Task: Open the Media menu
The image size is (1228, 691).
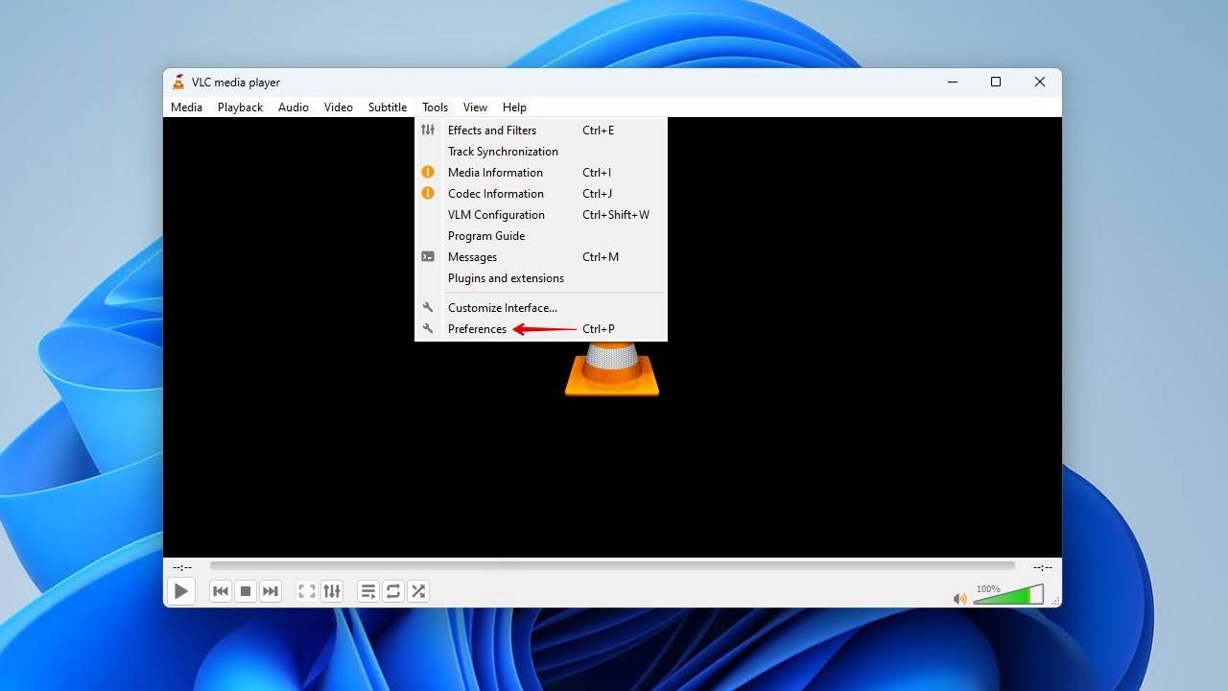Action: [x=186, y=107]
